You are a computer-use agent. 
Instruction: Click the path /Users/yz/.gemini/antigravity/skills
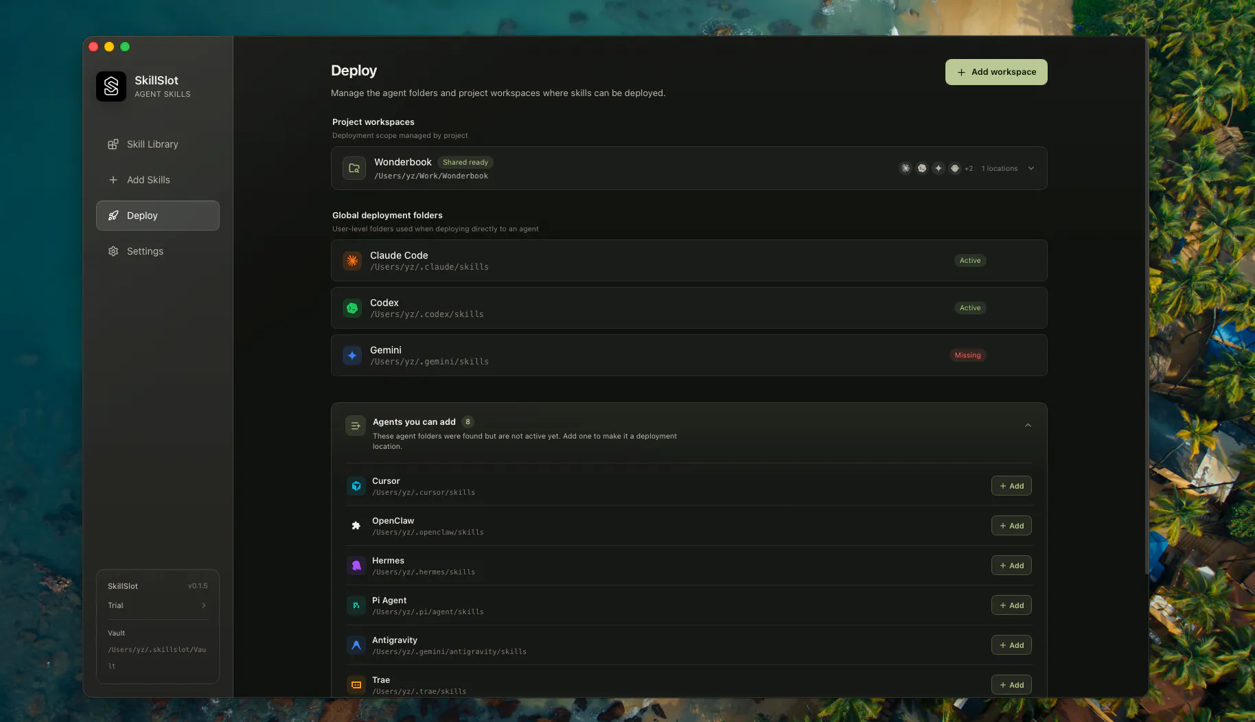click(x=450, y=652)
